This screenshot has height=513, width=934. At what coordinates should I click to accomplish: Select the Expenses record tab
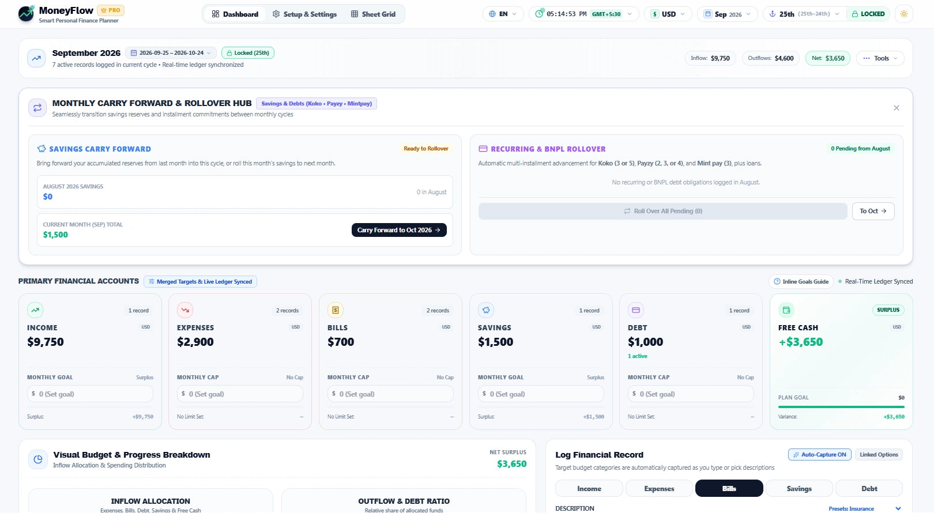pos(659,488)
